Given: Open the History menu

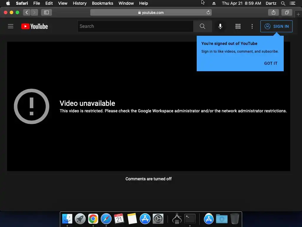Looking at the screenshot, I should click(x=80, y=3).
